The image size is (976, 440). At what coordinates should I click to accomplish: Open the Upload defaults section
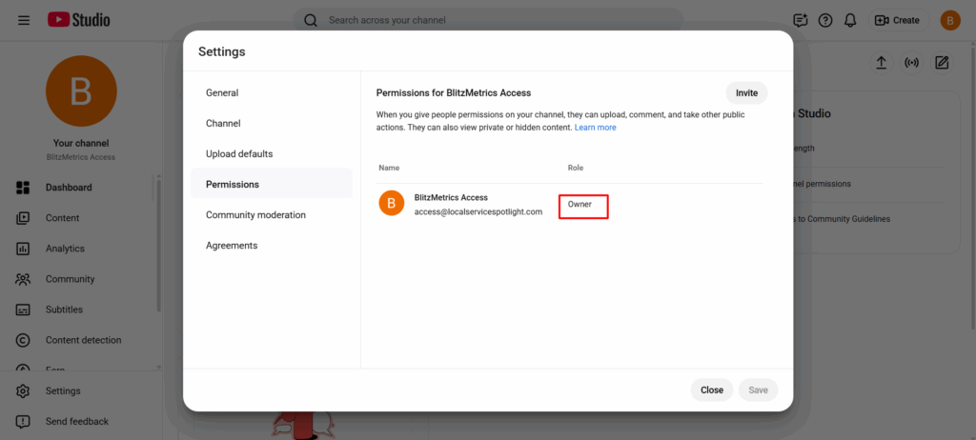click(239, 154)
